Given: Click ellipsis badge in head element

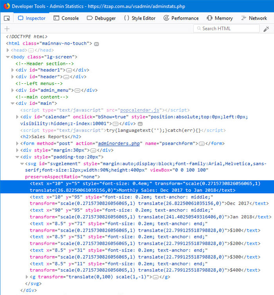Looking at the screenshot, I should tap(31, 50).
